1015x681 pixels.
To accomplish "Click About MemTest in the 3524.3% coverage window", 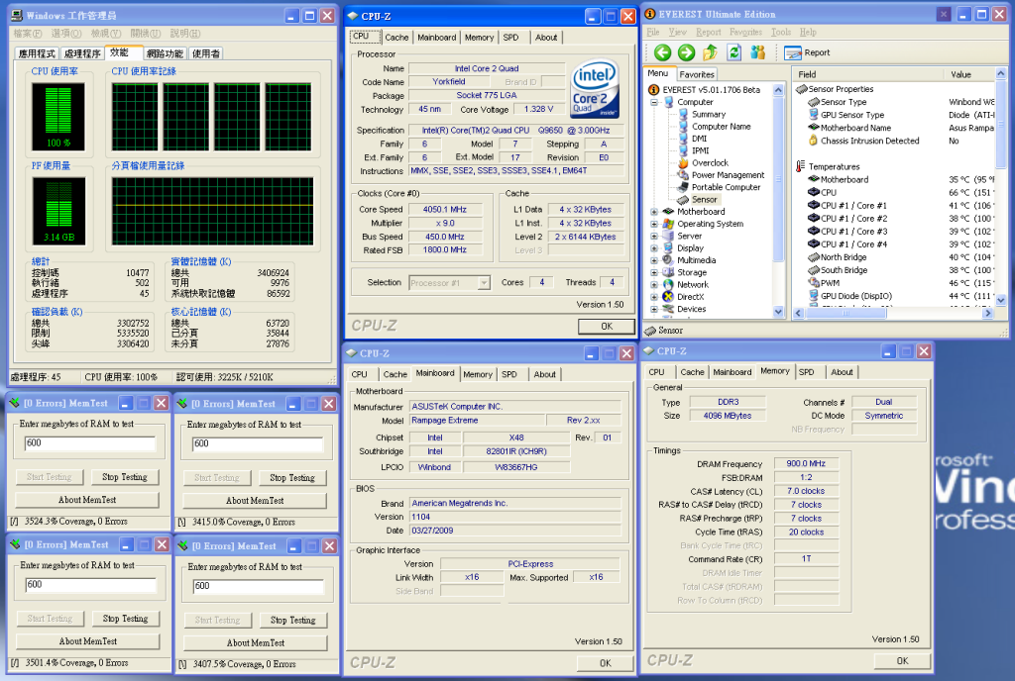I will (87, 500).
